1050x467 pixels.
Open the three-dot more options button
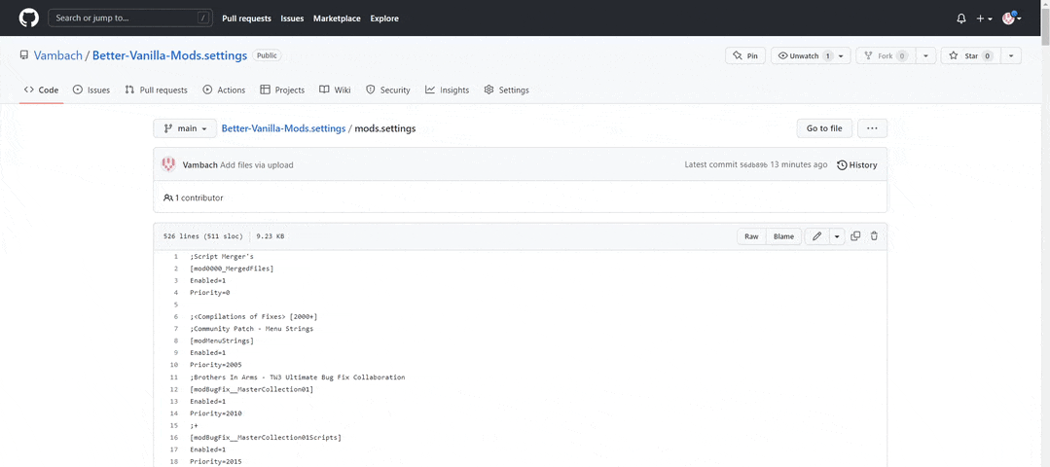pyautogui.click(x=871, y=128)
